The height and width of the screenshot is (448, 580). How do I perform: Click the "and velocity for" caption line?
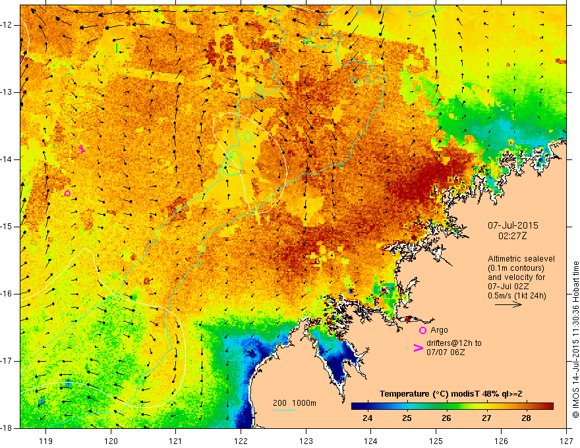pyautogui.click(x=516, y=277)
